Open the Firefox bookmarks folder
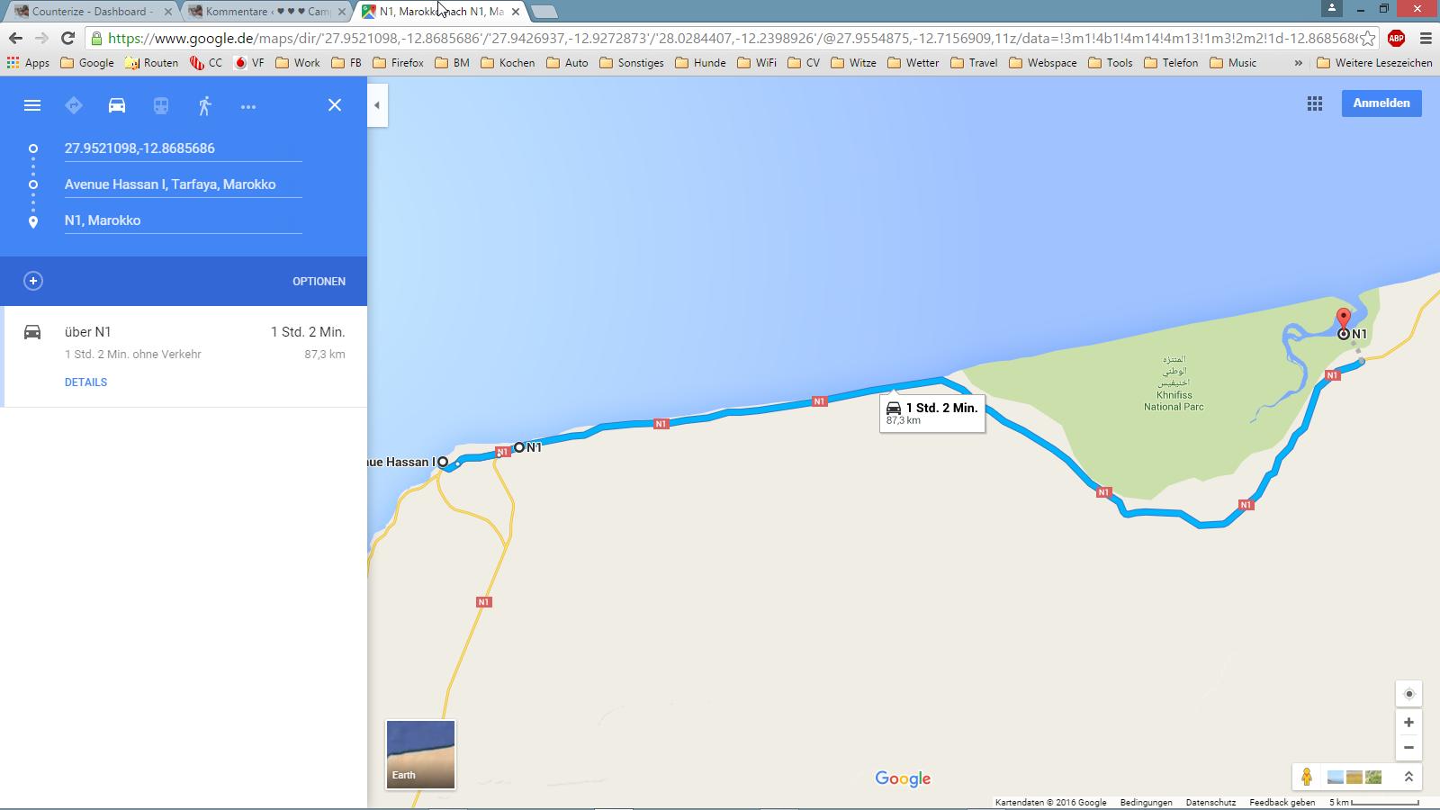1440x810 pixels. pos(398,63)
